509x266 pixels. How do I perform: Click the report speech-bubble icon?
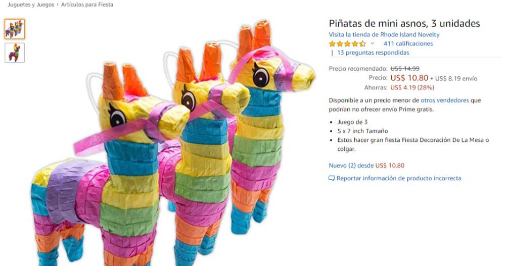click(332, 178)
